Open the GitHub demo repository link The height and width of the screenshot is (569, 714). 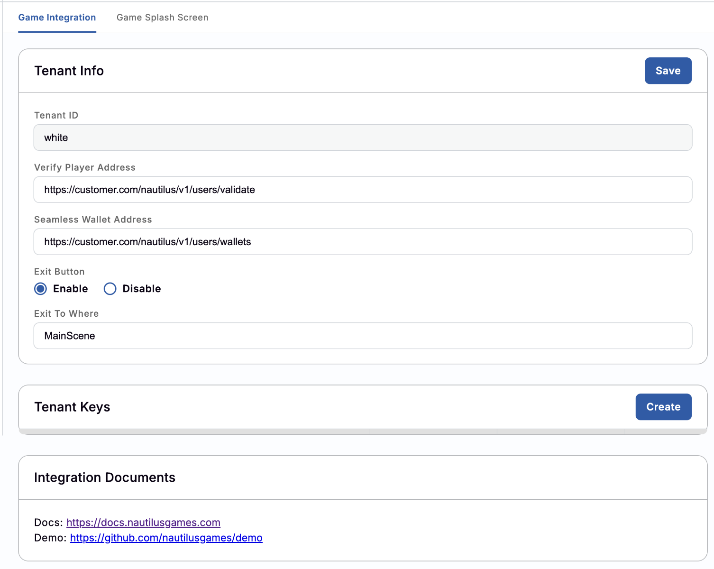166,538
